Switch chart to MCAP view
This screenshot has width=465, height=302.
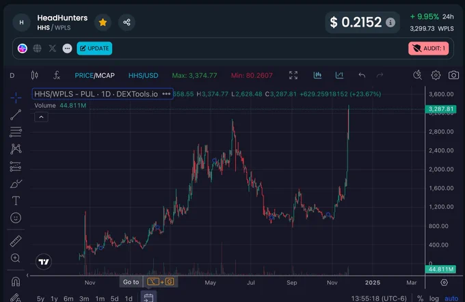105,76
